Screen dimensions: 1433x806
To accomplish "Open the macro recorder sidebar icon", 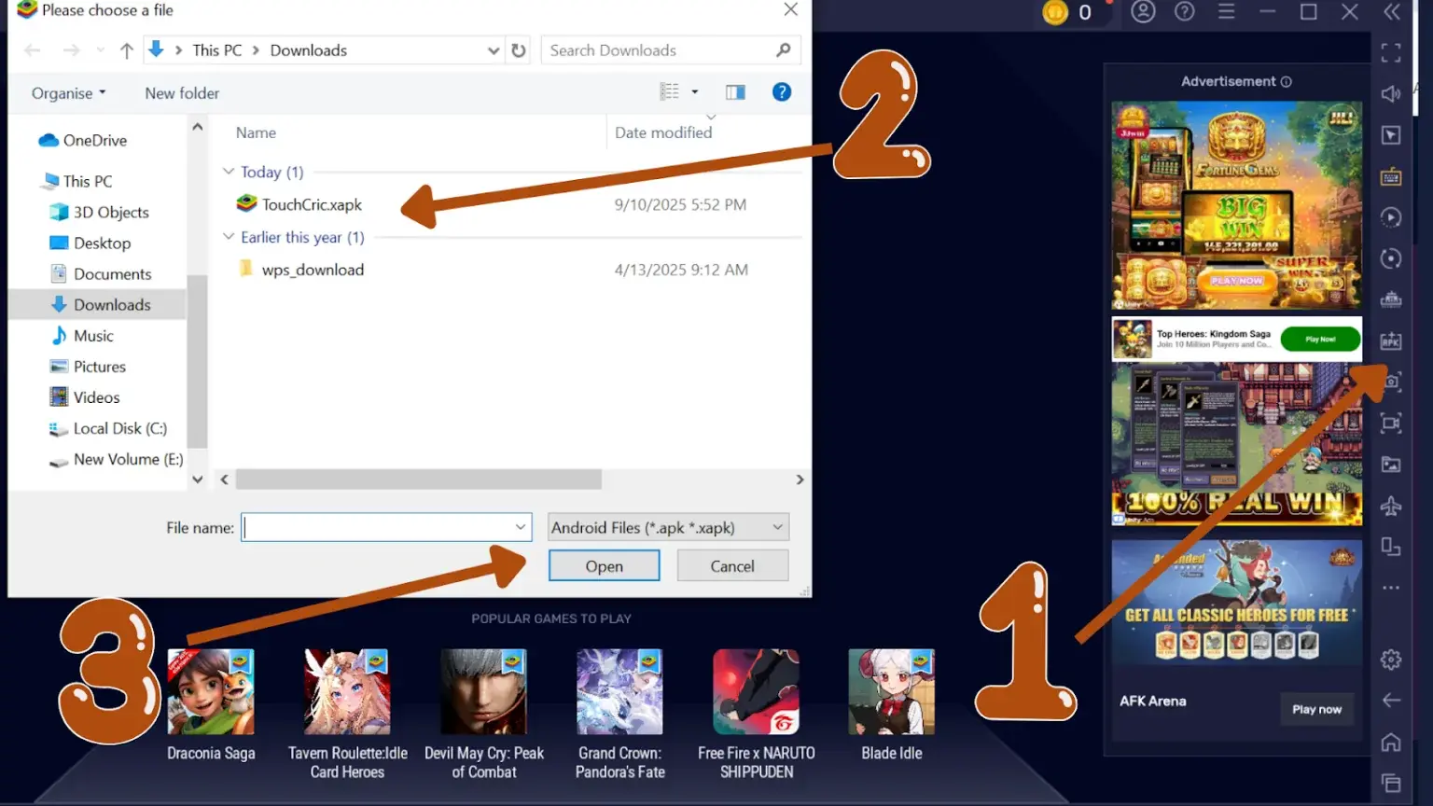I will tap(1391, 216).
